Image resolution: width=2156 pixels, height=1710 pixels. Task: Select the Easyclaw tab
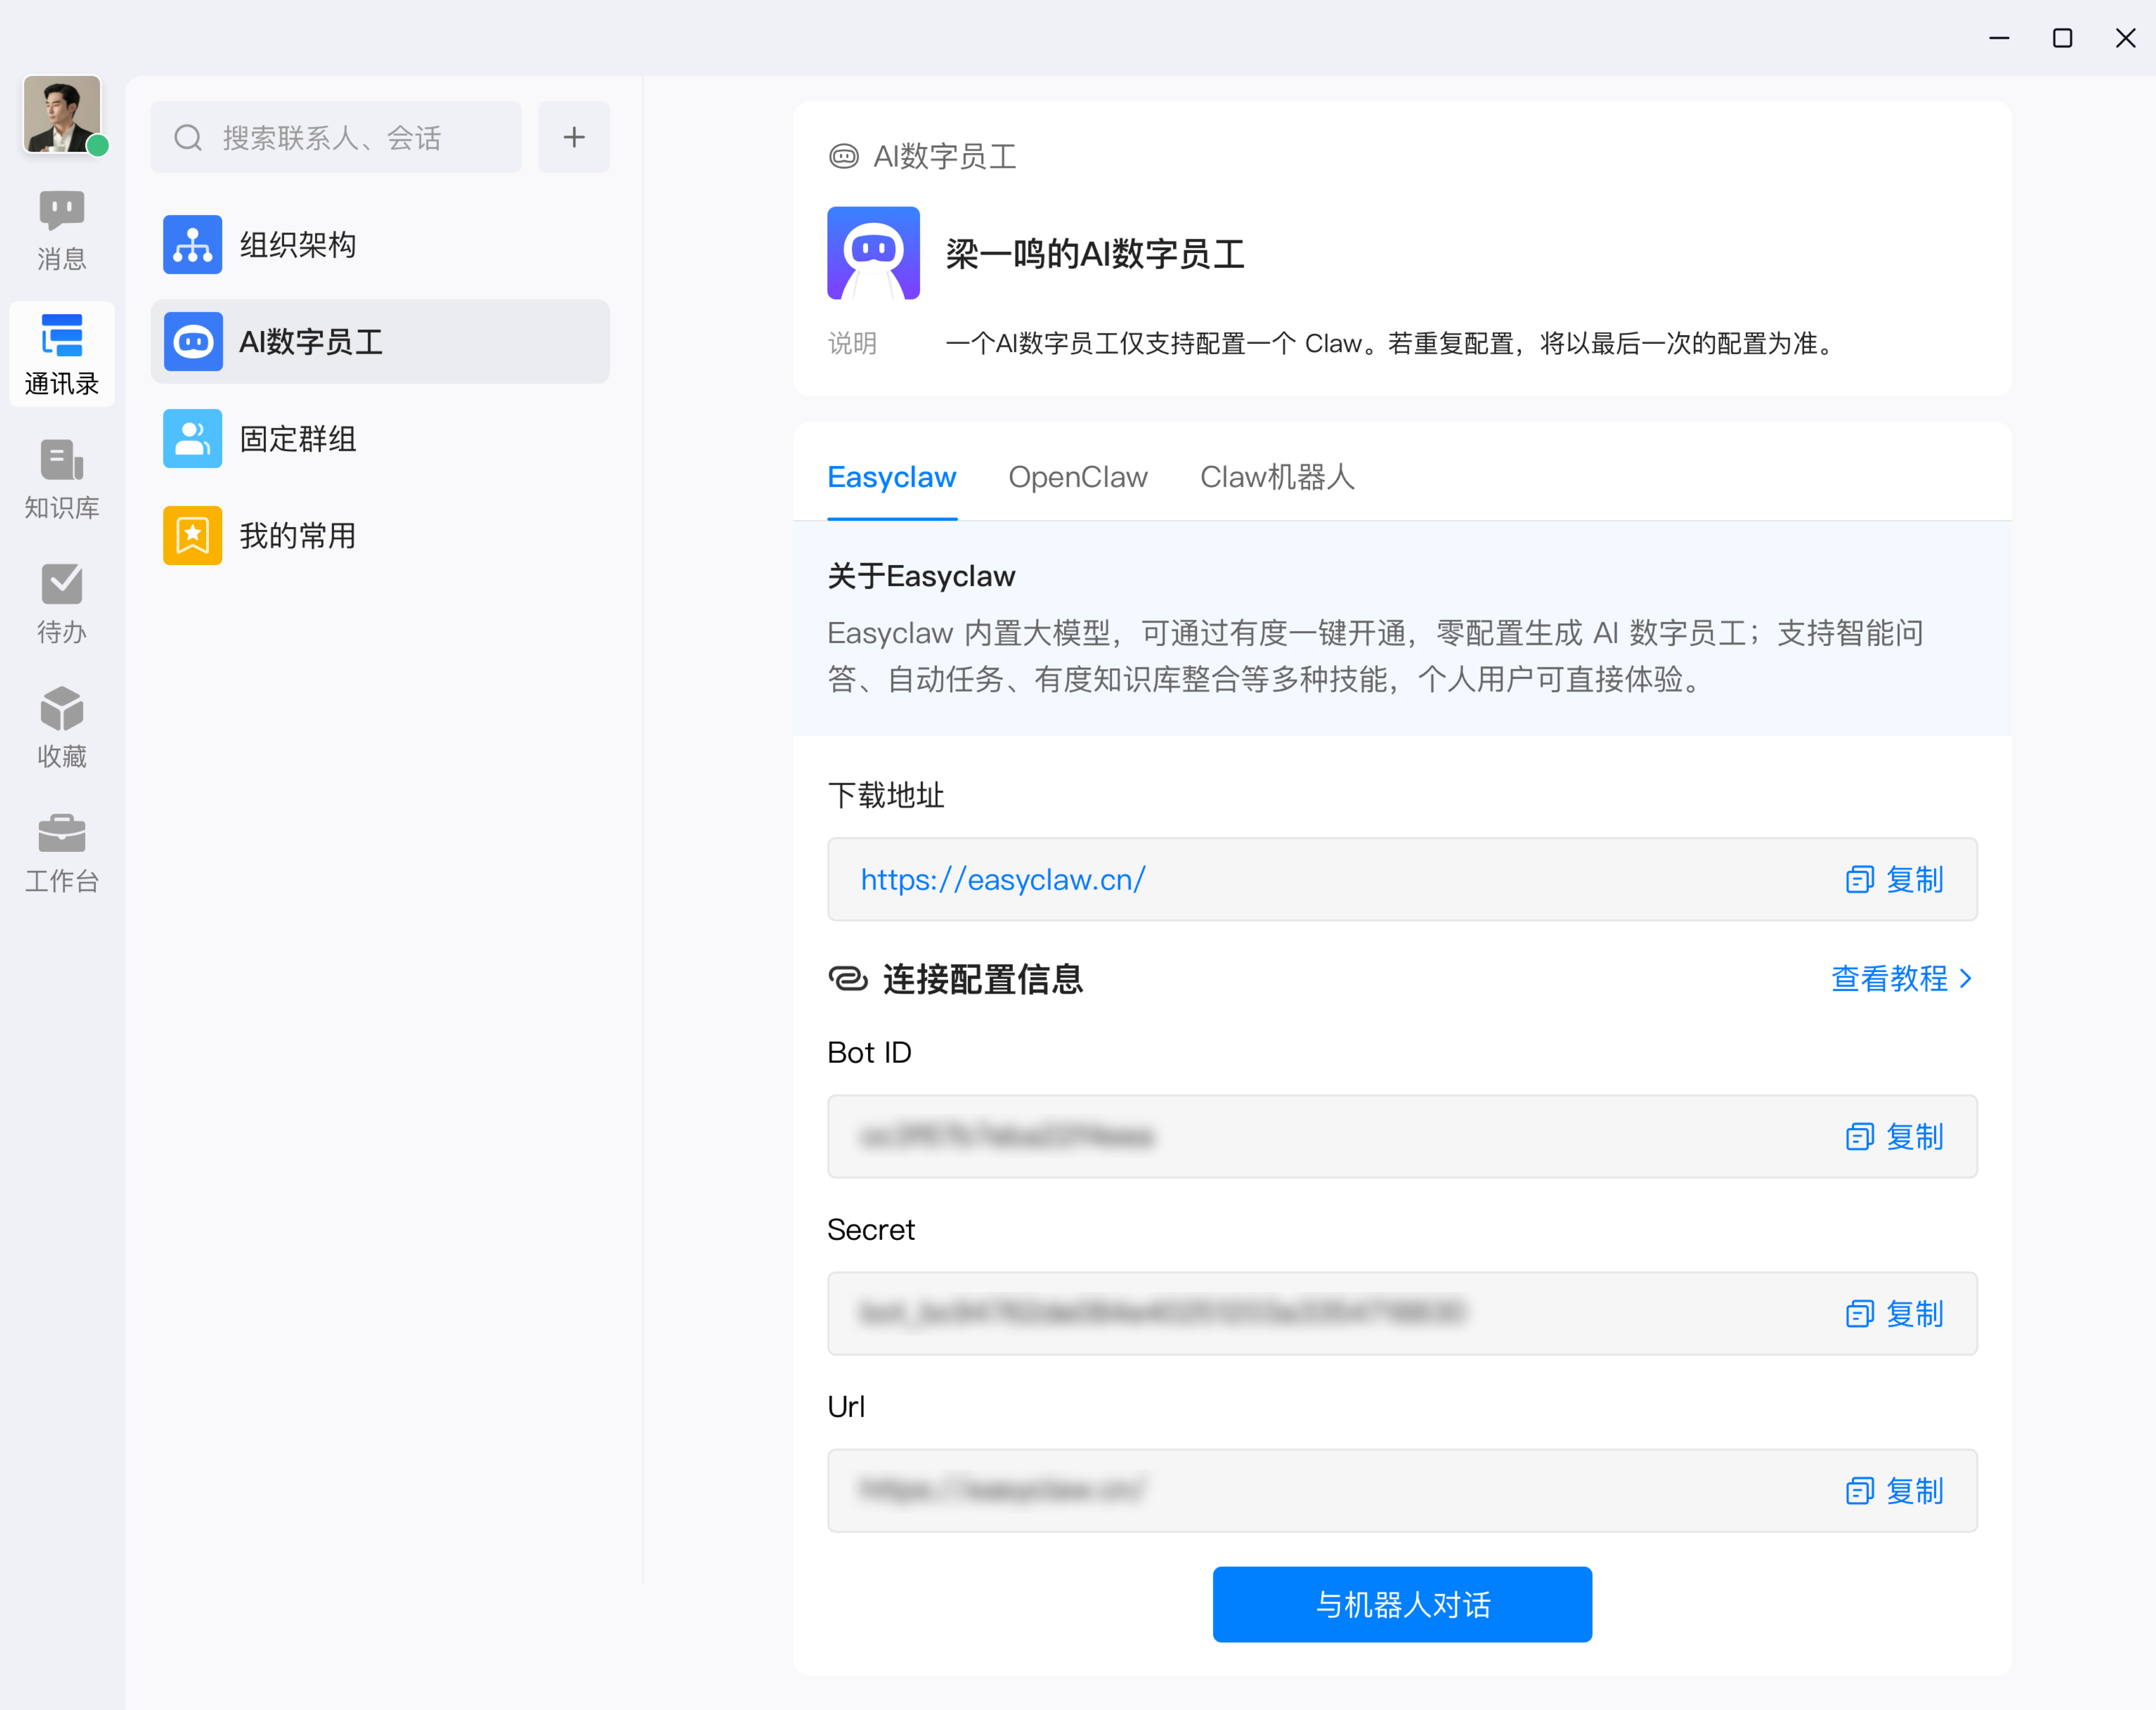892,477
